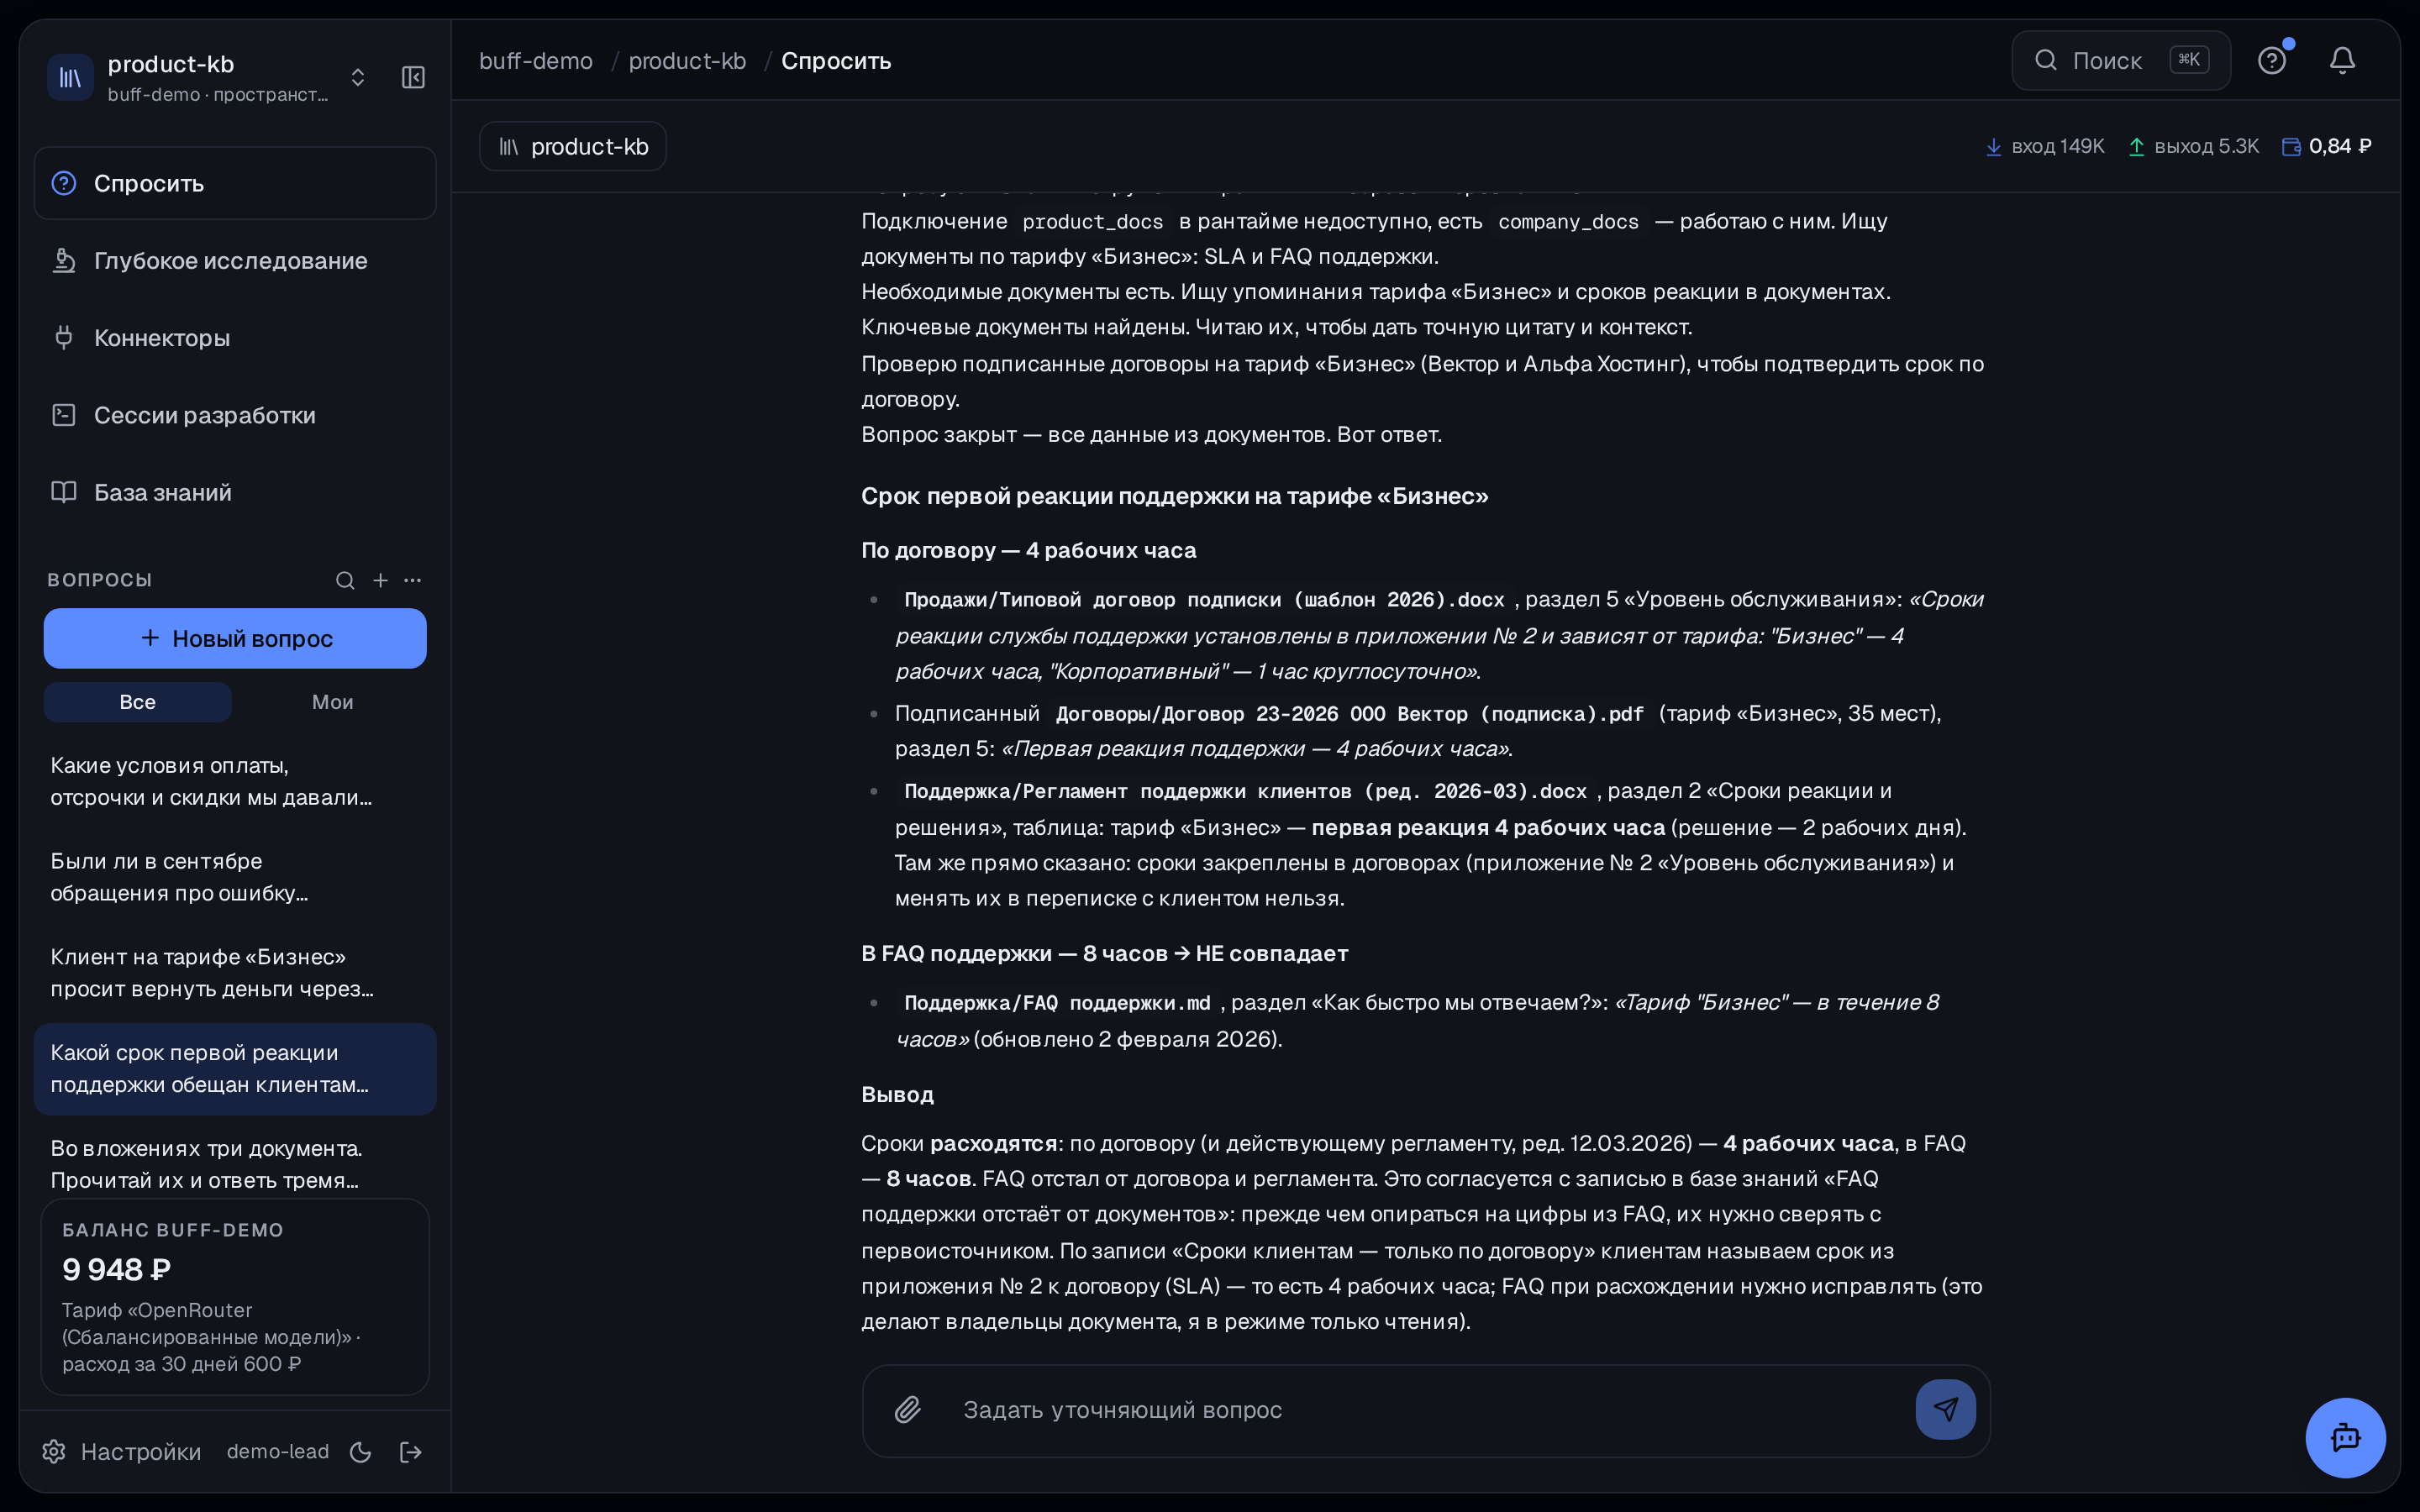Add a question via plus icon in Вопросы header
The image size is (2420, 1512).
tap(380, 580)
